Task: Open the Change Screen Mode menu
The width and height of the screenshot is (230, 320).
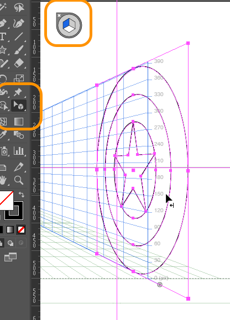Action: 11,257
